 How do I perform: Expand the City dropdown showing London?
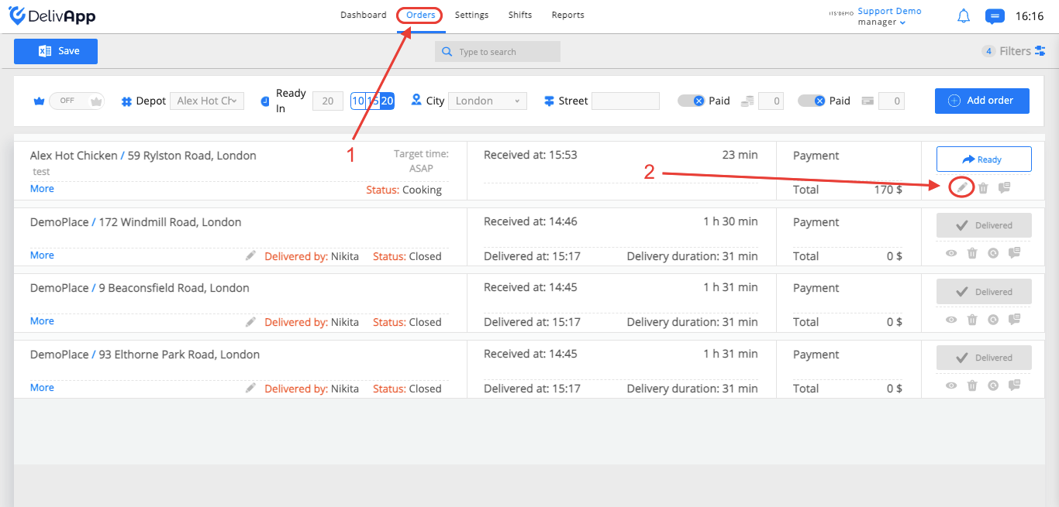488,101
